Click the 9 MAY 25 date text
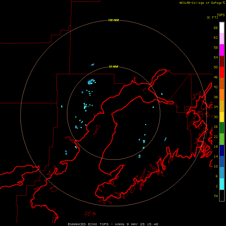226x226 pixels. click(136, 224)
